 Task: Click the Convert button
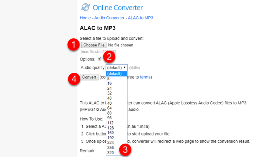click(x=89, y=77)
